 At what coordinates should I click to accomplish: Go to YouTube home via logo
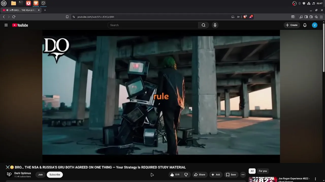coord(20,25)
